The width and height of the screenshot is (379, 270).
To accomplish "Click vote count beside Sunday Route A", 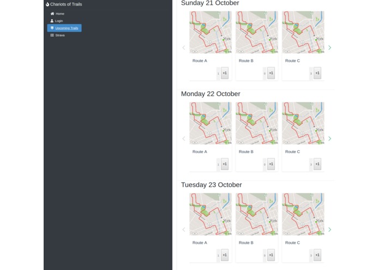I will tap(218, 74).
